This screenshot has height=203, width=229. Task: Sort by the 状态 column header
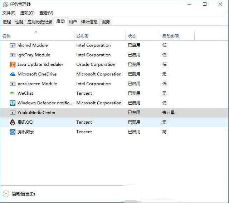click(x=143, y=35)
